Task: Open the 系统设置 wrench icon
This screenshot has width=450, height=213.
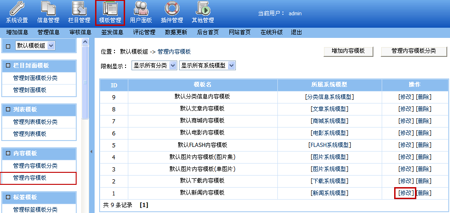Action: tap(17, 9)
